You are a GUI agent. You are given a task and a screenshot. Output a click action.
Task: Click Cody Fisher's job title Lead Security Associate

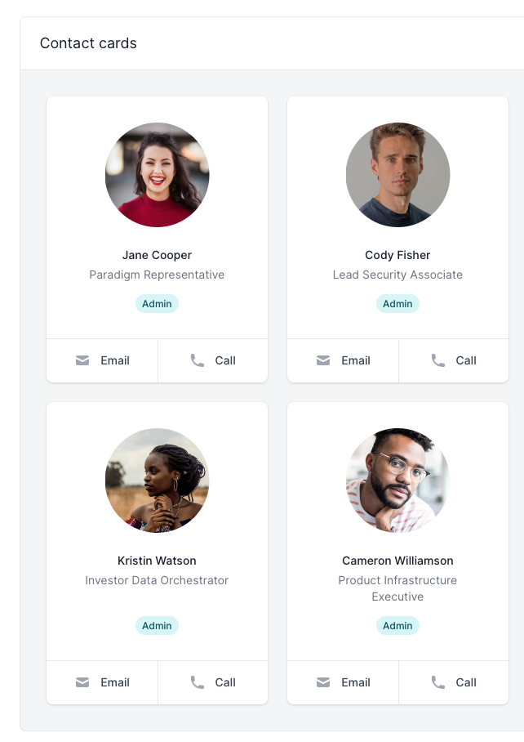397,275
